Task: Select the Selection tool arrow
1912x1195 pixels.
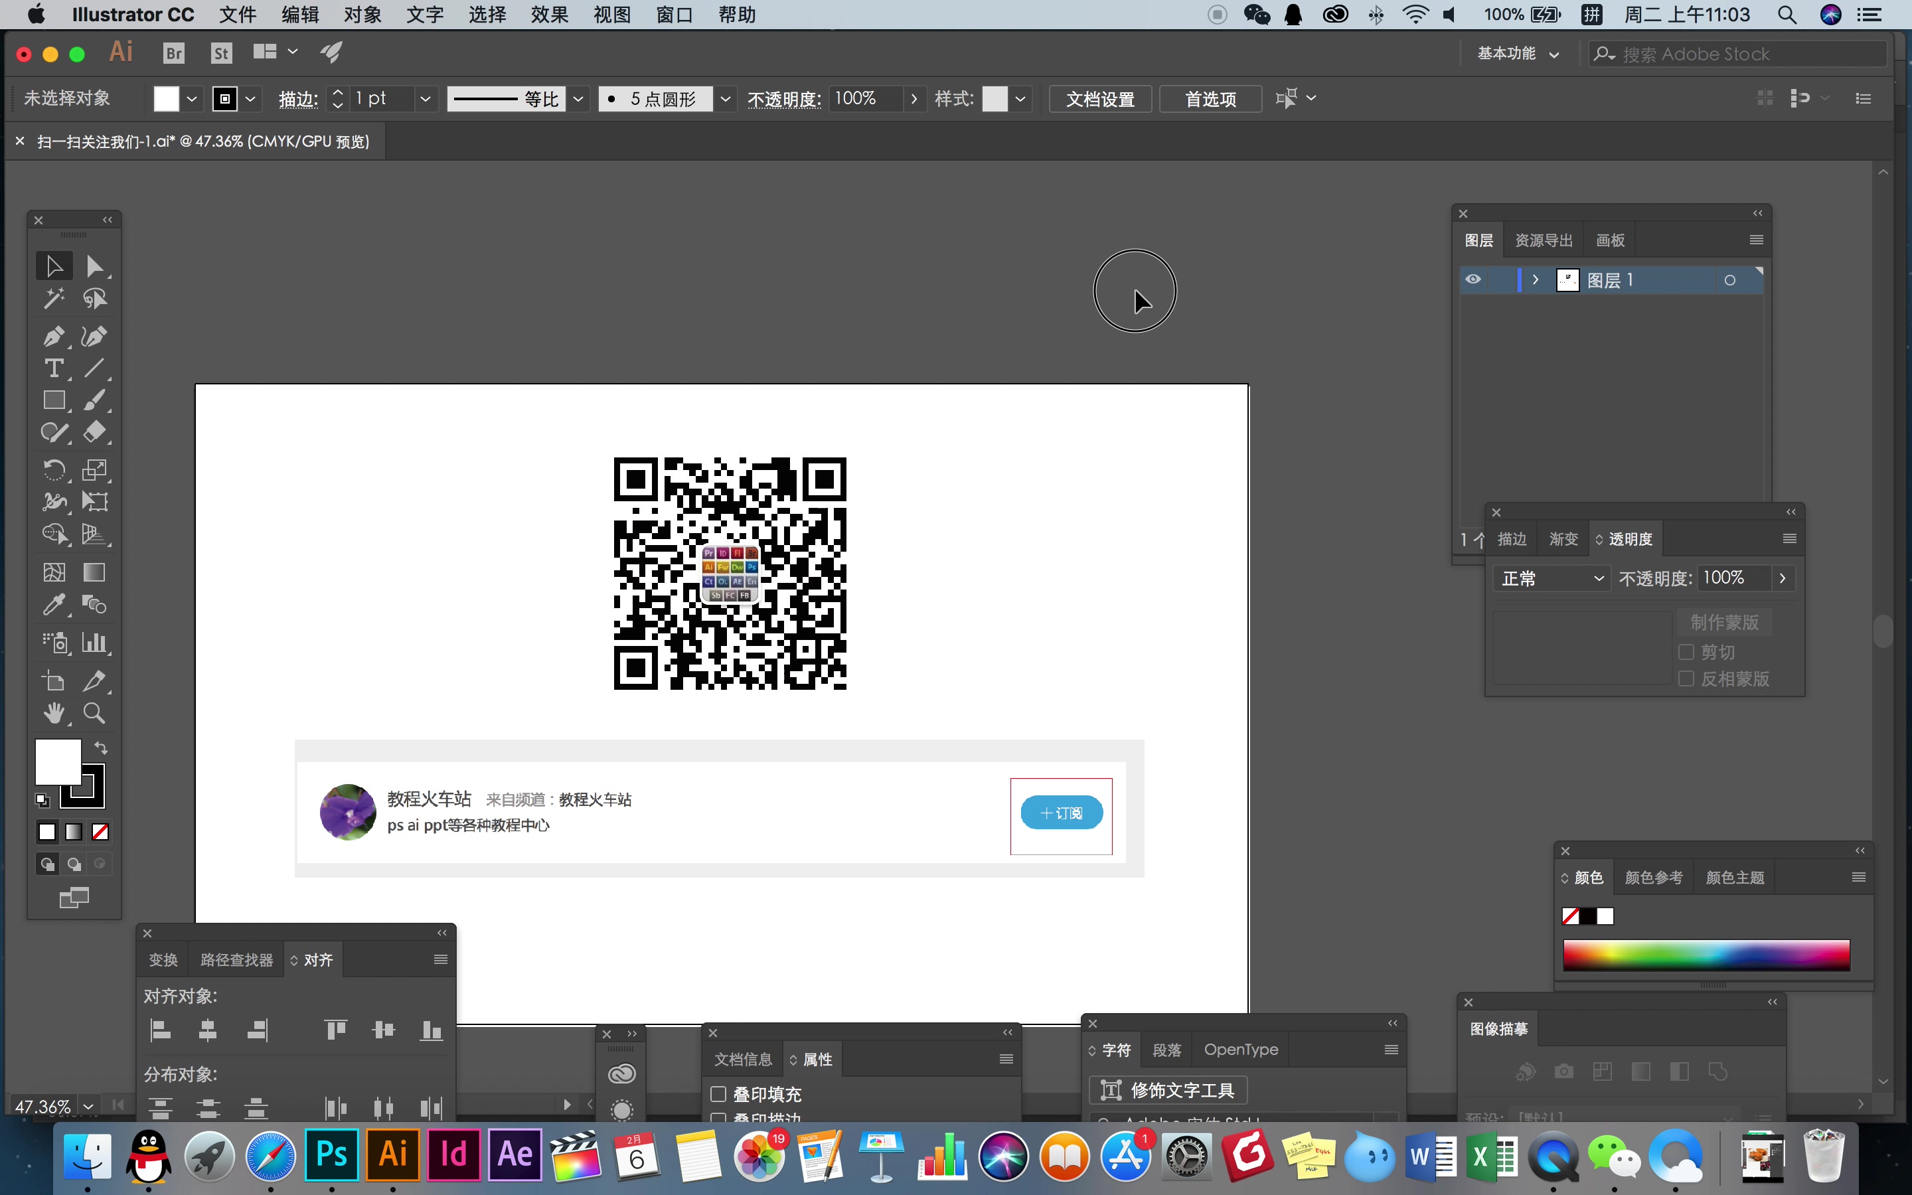Action: pos(54,266)
